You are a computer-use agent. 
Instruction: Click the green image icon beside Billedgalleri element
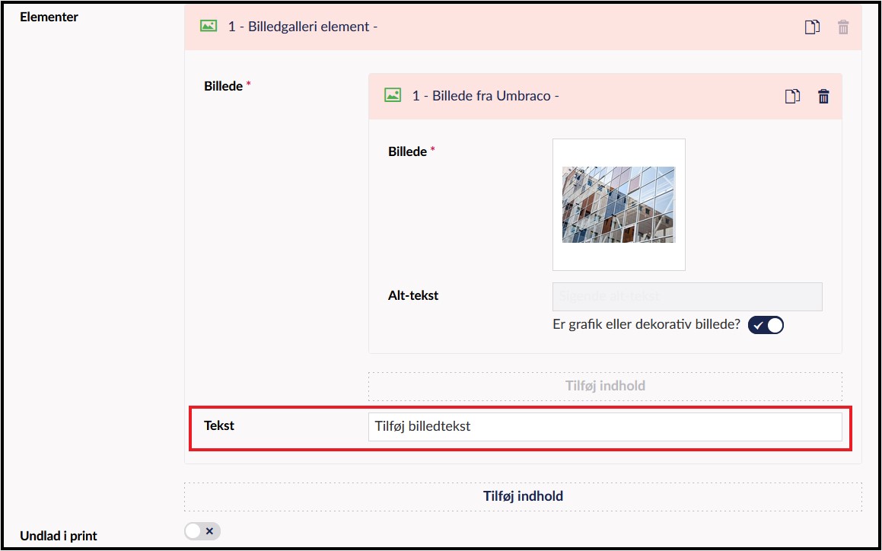click(209, 27)
